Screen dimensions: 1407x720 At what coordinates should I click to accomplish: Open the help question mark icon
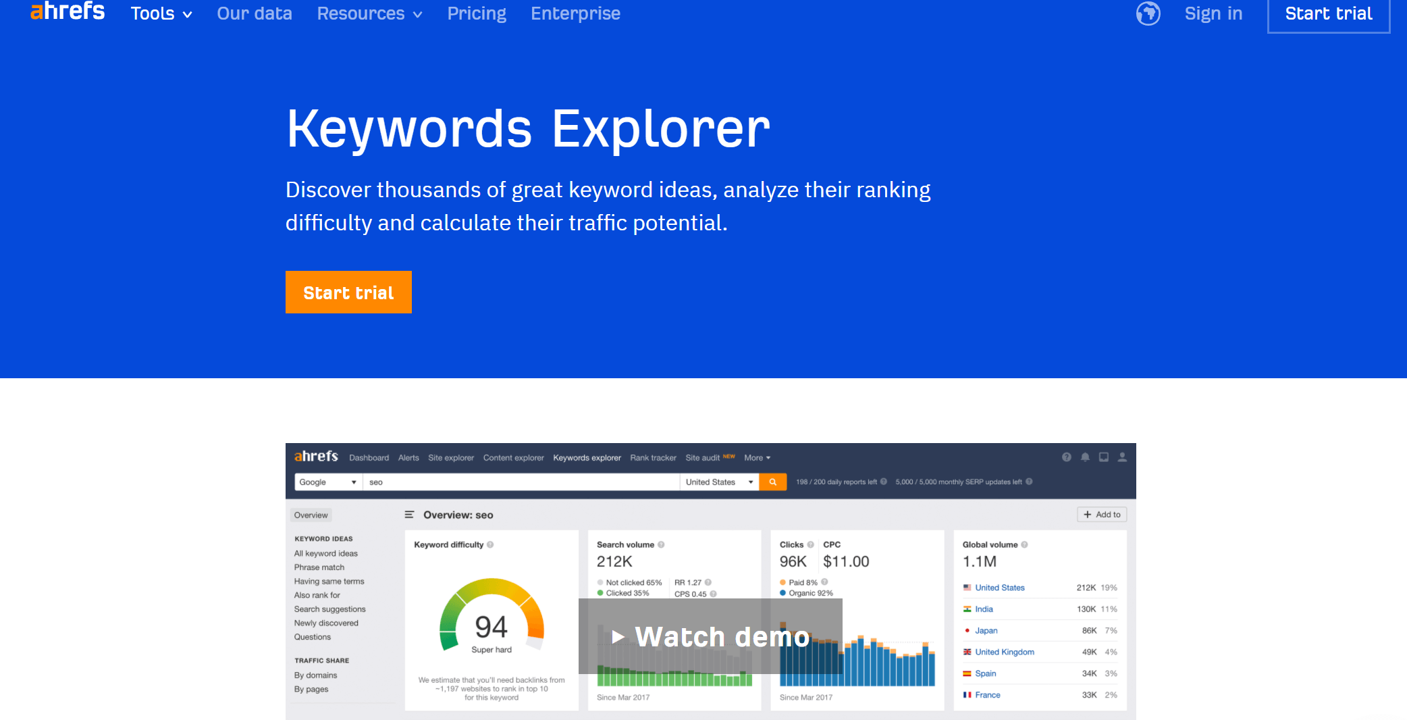pos(1067,457)
